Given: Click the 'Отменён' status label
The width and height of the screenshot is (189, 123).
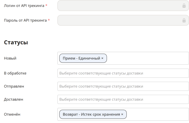Looking at the screenshot, I should tap(12, 114).
